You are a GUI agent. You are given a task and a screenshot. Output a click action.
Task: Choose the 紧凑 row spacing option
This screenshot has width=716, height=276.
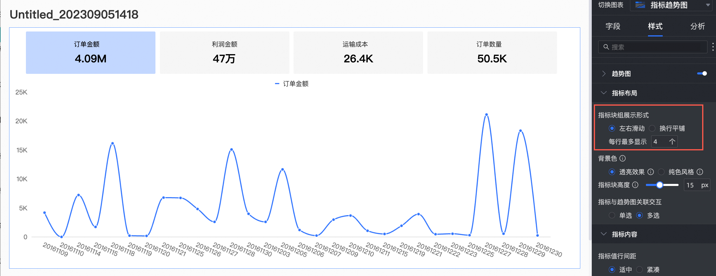[639, 270]
